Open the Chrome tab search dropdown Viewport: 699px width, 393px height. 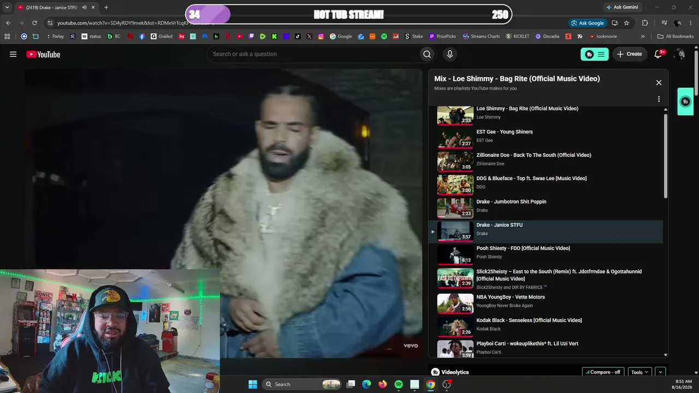click(x=7, y=8)
